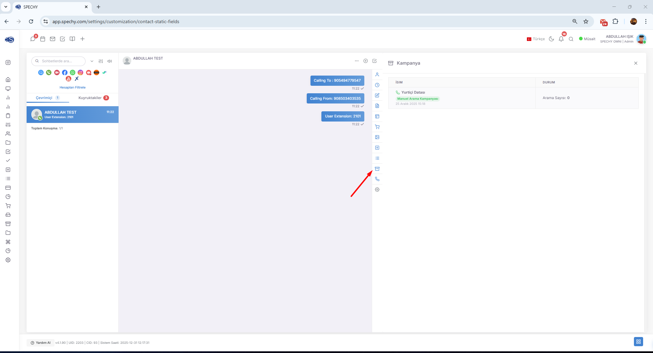Click the Yardım AI button
This screenshot has width=653, height=353.
click(x=41, y=343)
